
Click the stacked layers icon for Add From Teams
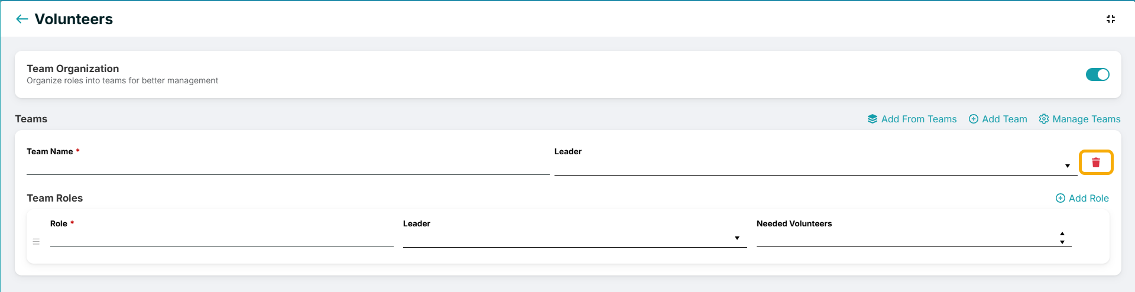pyautogui.click(x=873, y=119)
